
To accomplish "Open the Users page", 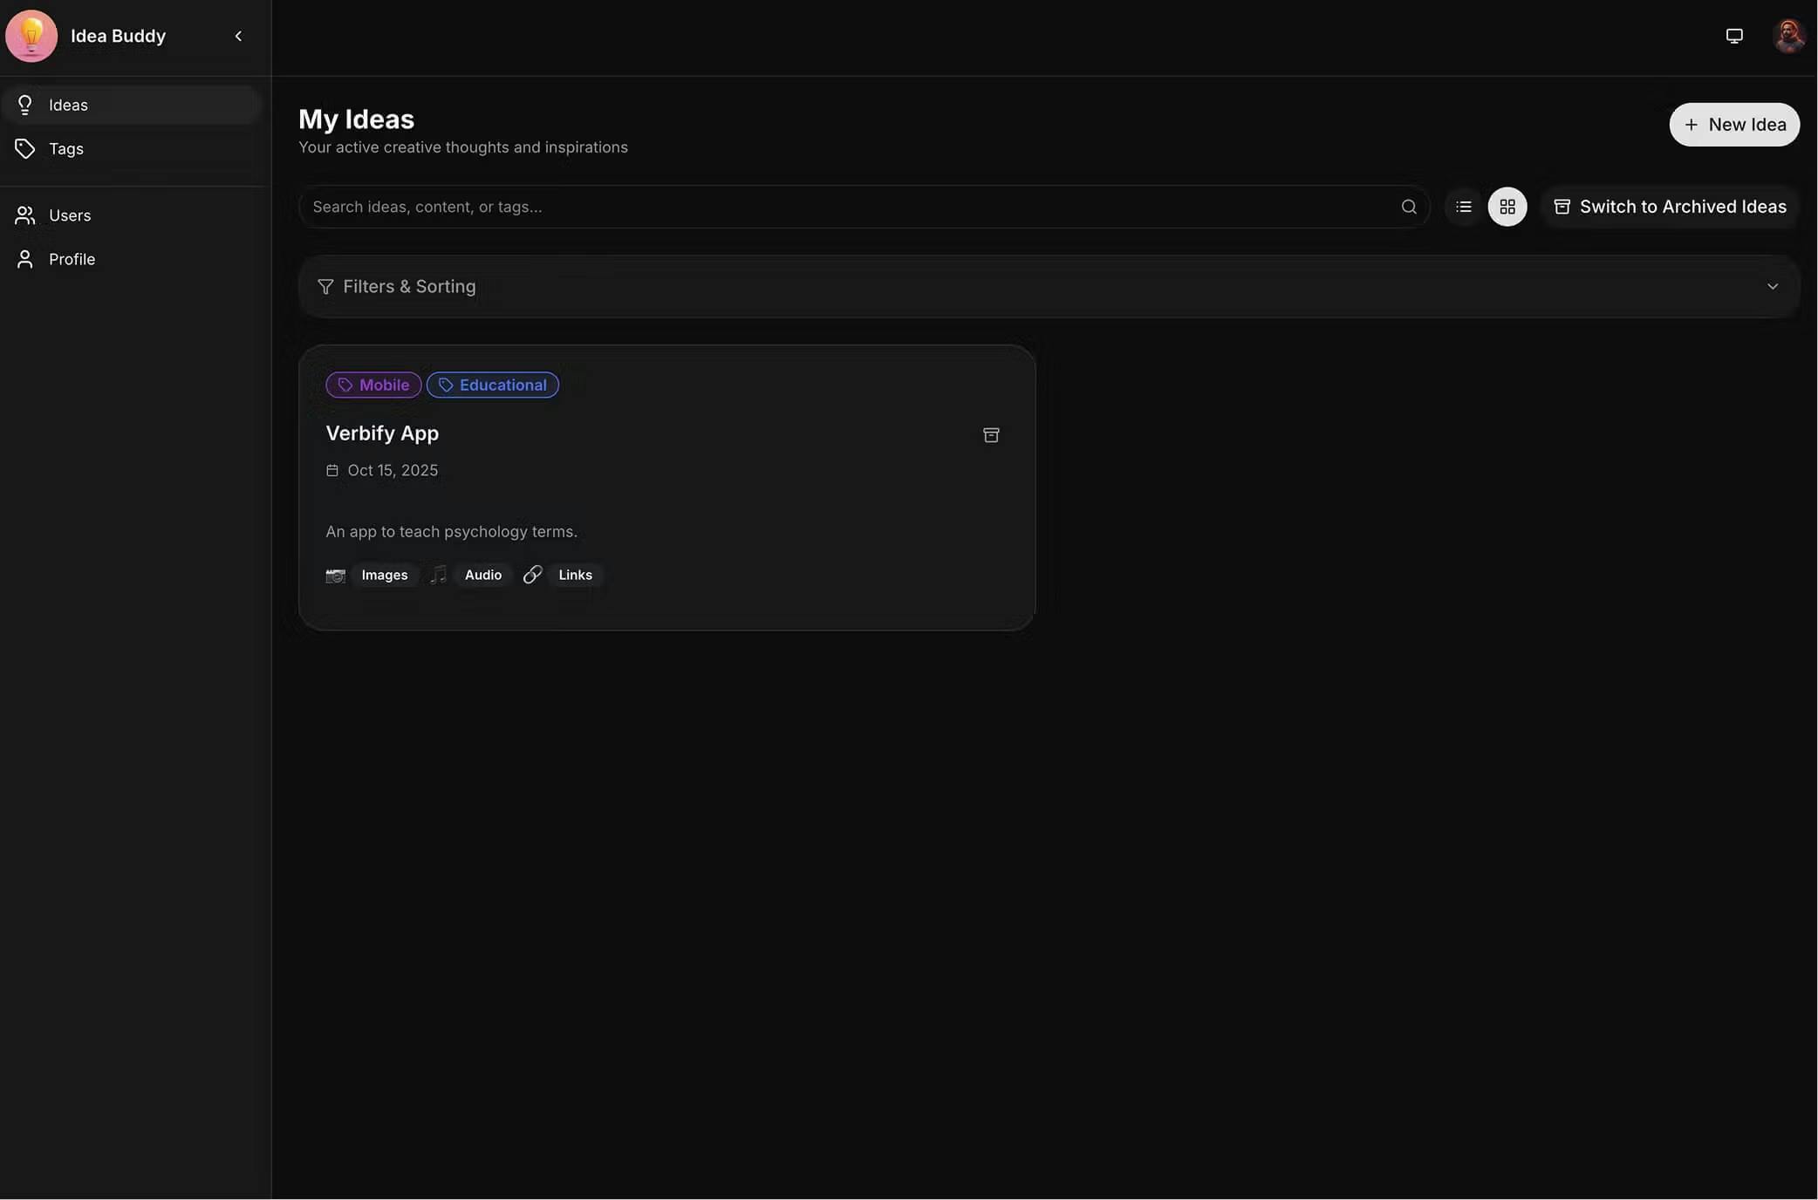I will 70,215.
